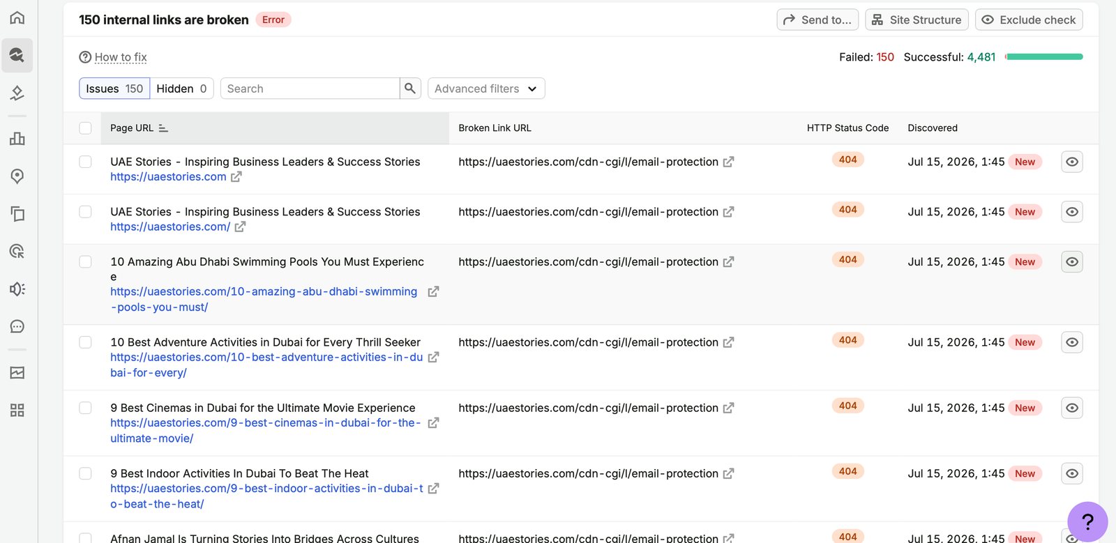Click the HTTP Status Code column header
This screenshot has width=1116, height=543.
847,128
